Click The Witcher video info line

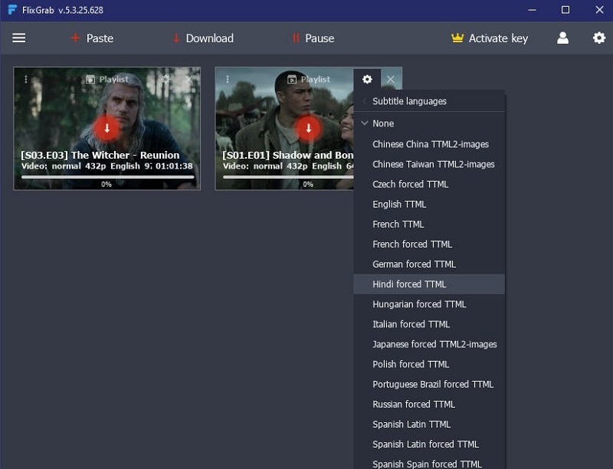(x=107, y=166)
